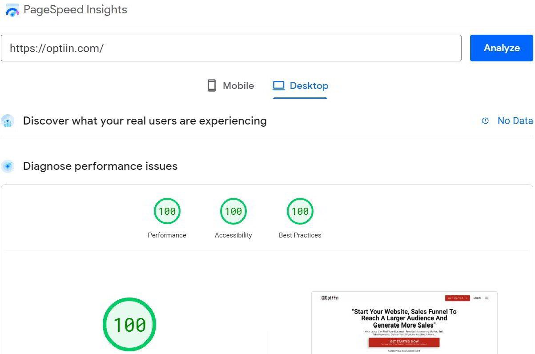Click the Diagnose performance issues target icon
Screen dimensions: 535x354
(x=8, y=166)
